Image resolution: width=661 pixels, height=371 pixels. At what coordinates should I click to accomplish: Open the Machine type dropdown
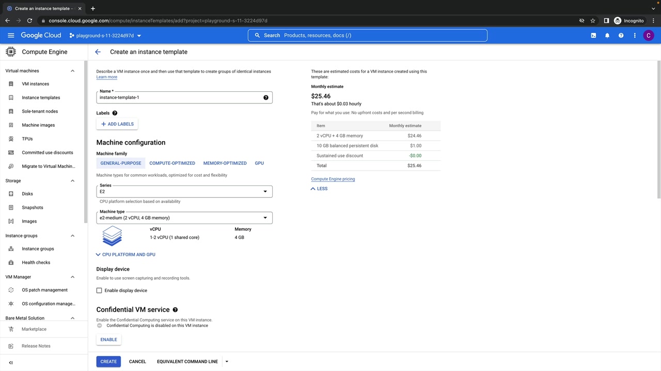(184, 218)
